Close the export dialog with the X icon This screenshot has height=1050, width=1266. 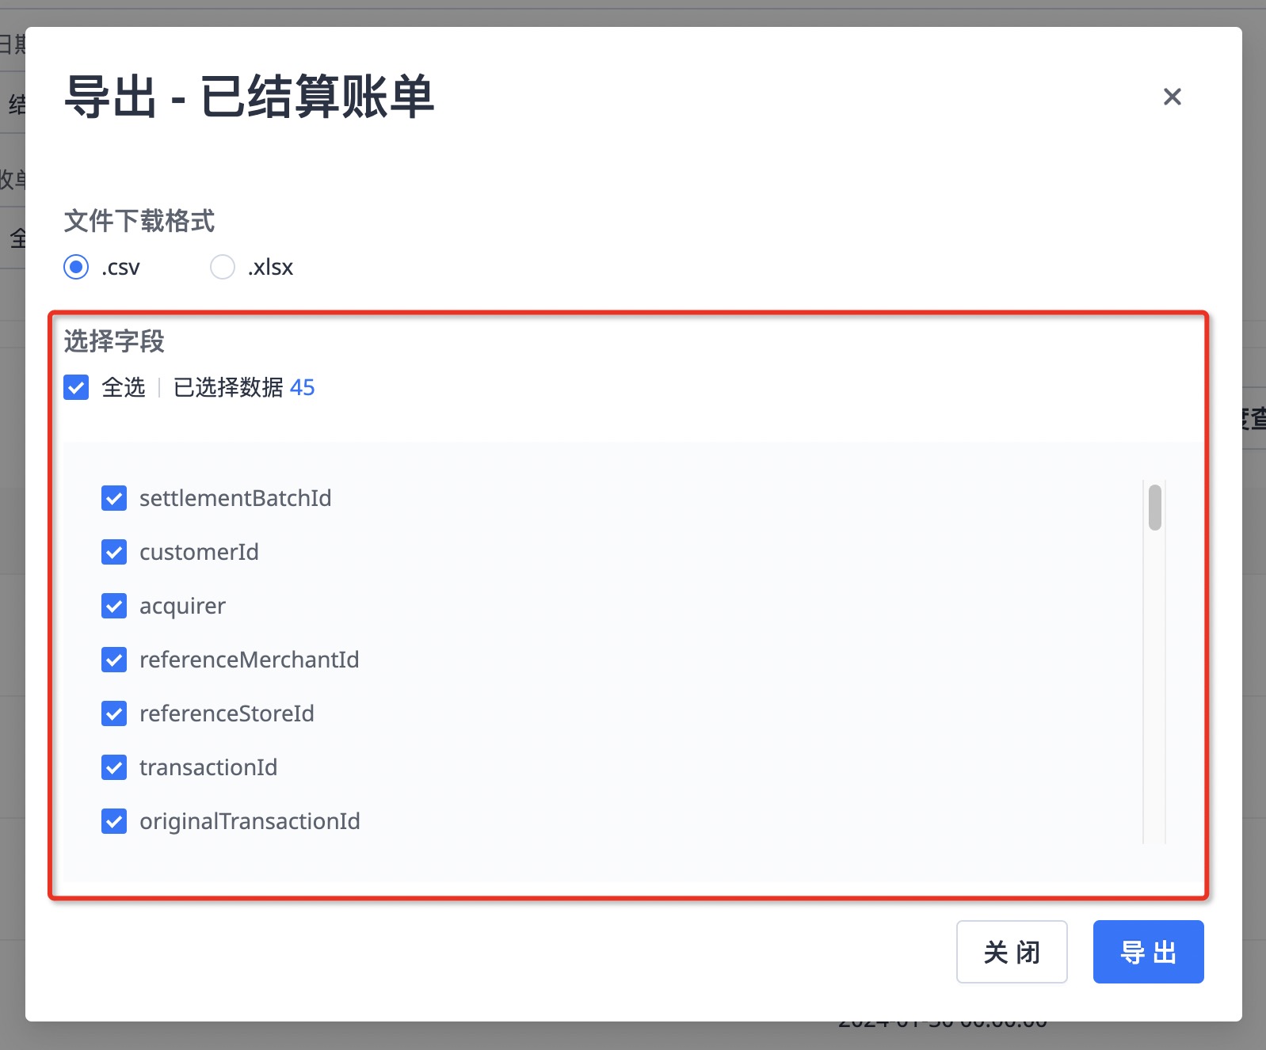coord(1172,97)
